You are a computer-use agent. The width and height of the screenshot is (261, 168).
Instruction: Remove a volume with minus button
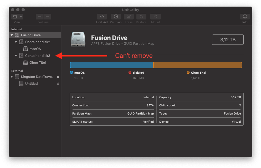coord(47,17)
